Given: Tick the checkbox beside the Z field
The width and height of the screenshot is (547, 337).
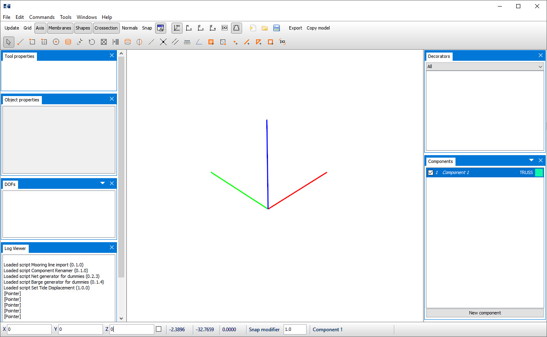Looking at the screenshot, I should 159,329.
